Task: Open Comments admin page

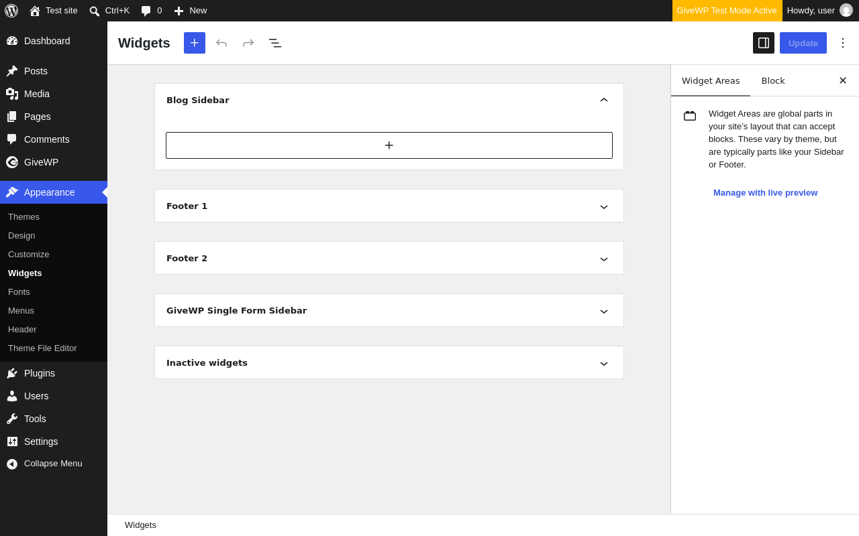Action: click(54, 139)
